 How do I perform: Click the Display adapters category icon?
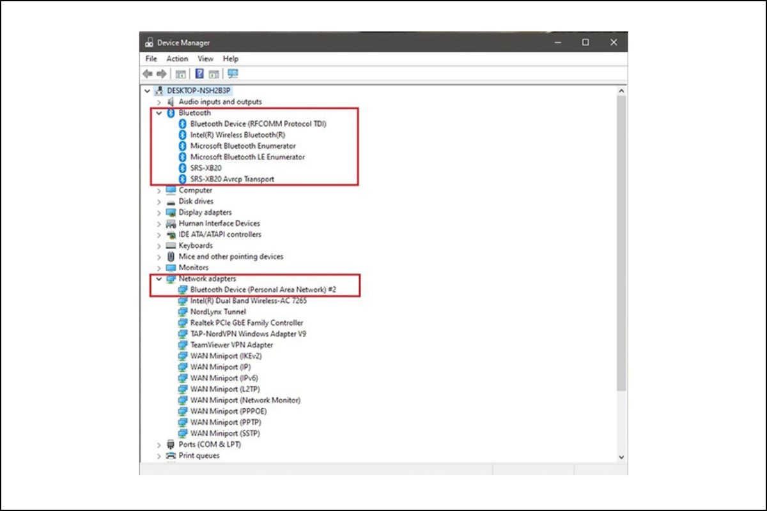click(x=171, y=212)
